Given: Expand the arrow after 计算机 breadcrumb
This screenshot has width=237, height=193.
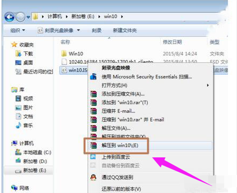Looking at the screenshot, I should click(x=67, y=16).
